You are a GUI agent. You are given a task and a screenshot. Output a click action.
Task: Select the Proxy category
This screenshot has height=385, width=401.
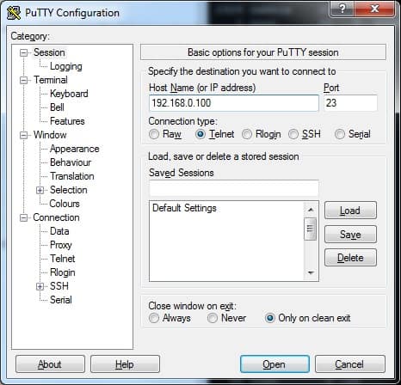tap(61, 245)
